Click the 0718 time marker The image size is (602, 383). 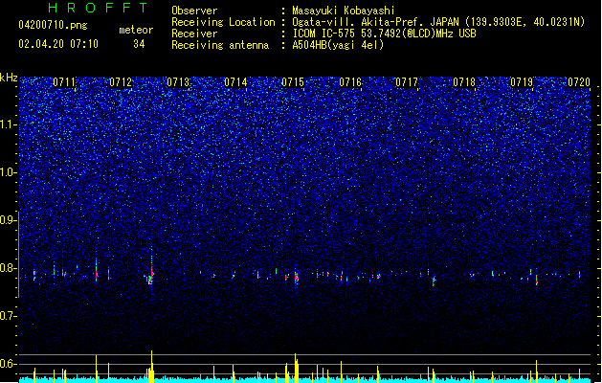click(x=464, y=82)
